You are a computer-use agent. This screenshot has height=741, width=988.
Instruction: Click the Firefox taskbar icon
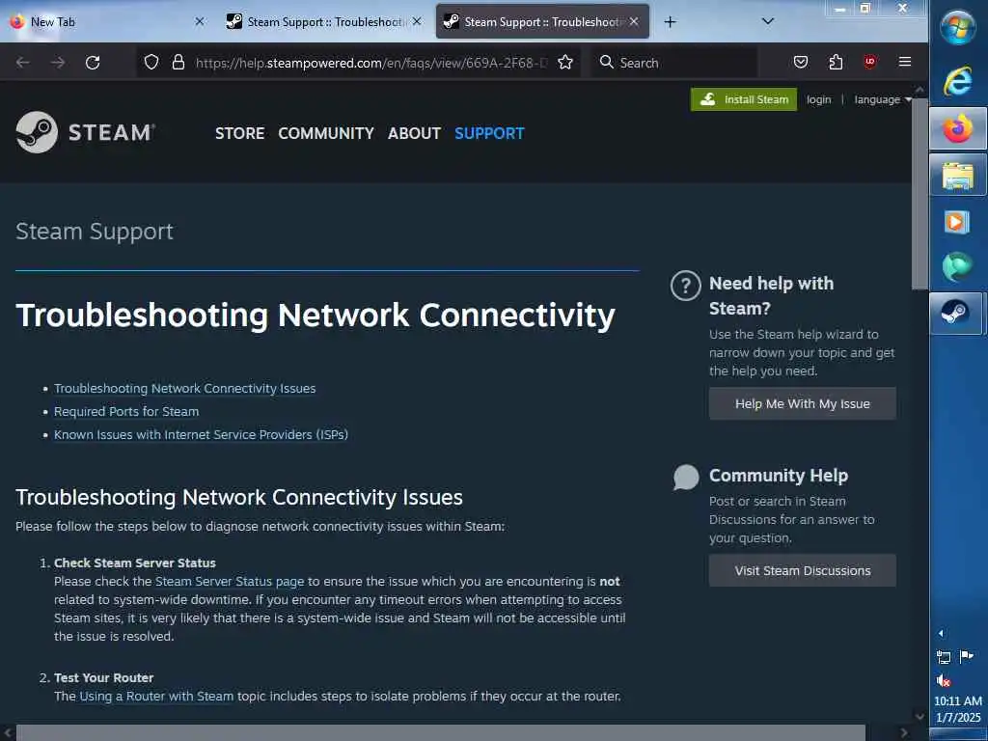tap(958, 128)
